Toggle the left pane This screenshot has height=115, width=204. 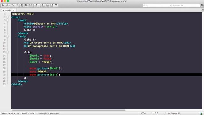pos(43,5)
